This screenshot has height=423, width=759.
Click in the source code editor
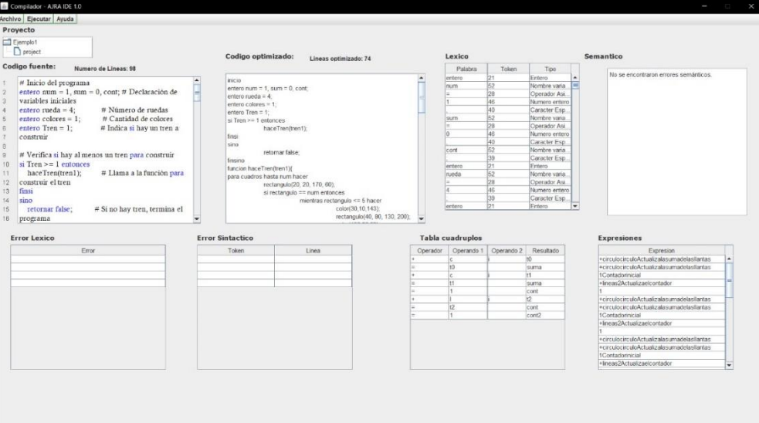pos(105,150)
